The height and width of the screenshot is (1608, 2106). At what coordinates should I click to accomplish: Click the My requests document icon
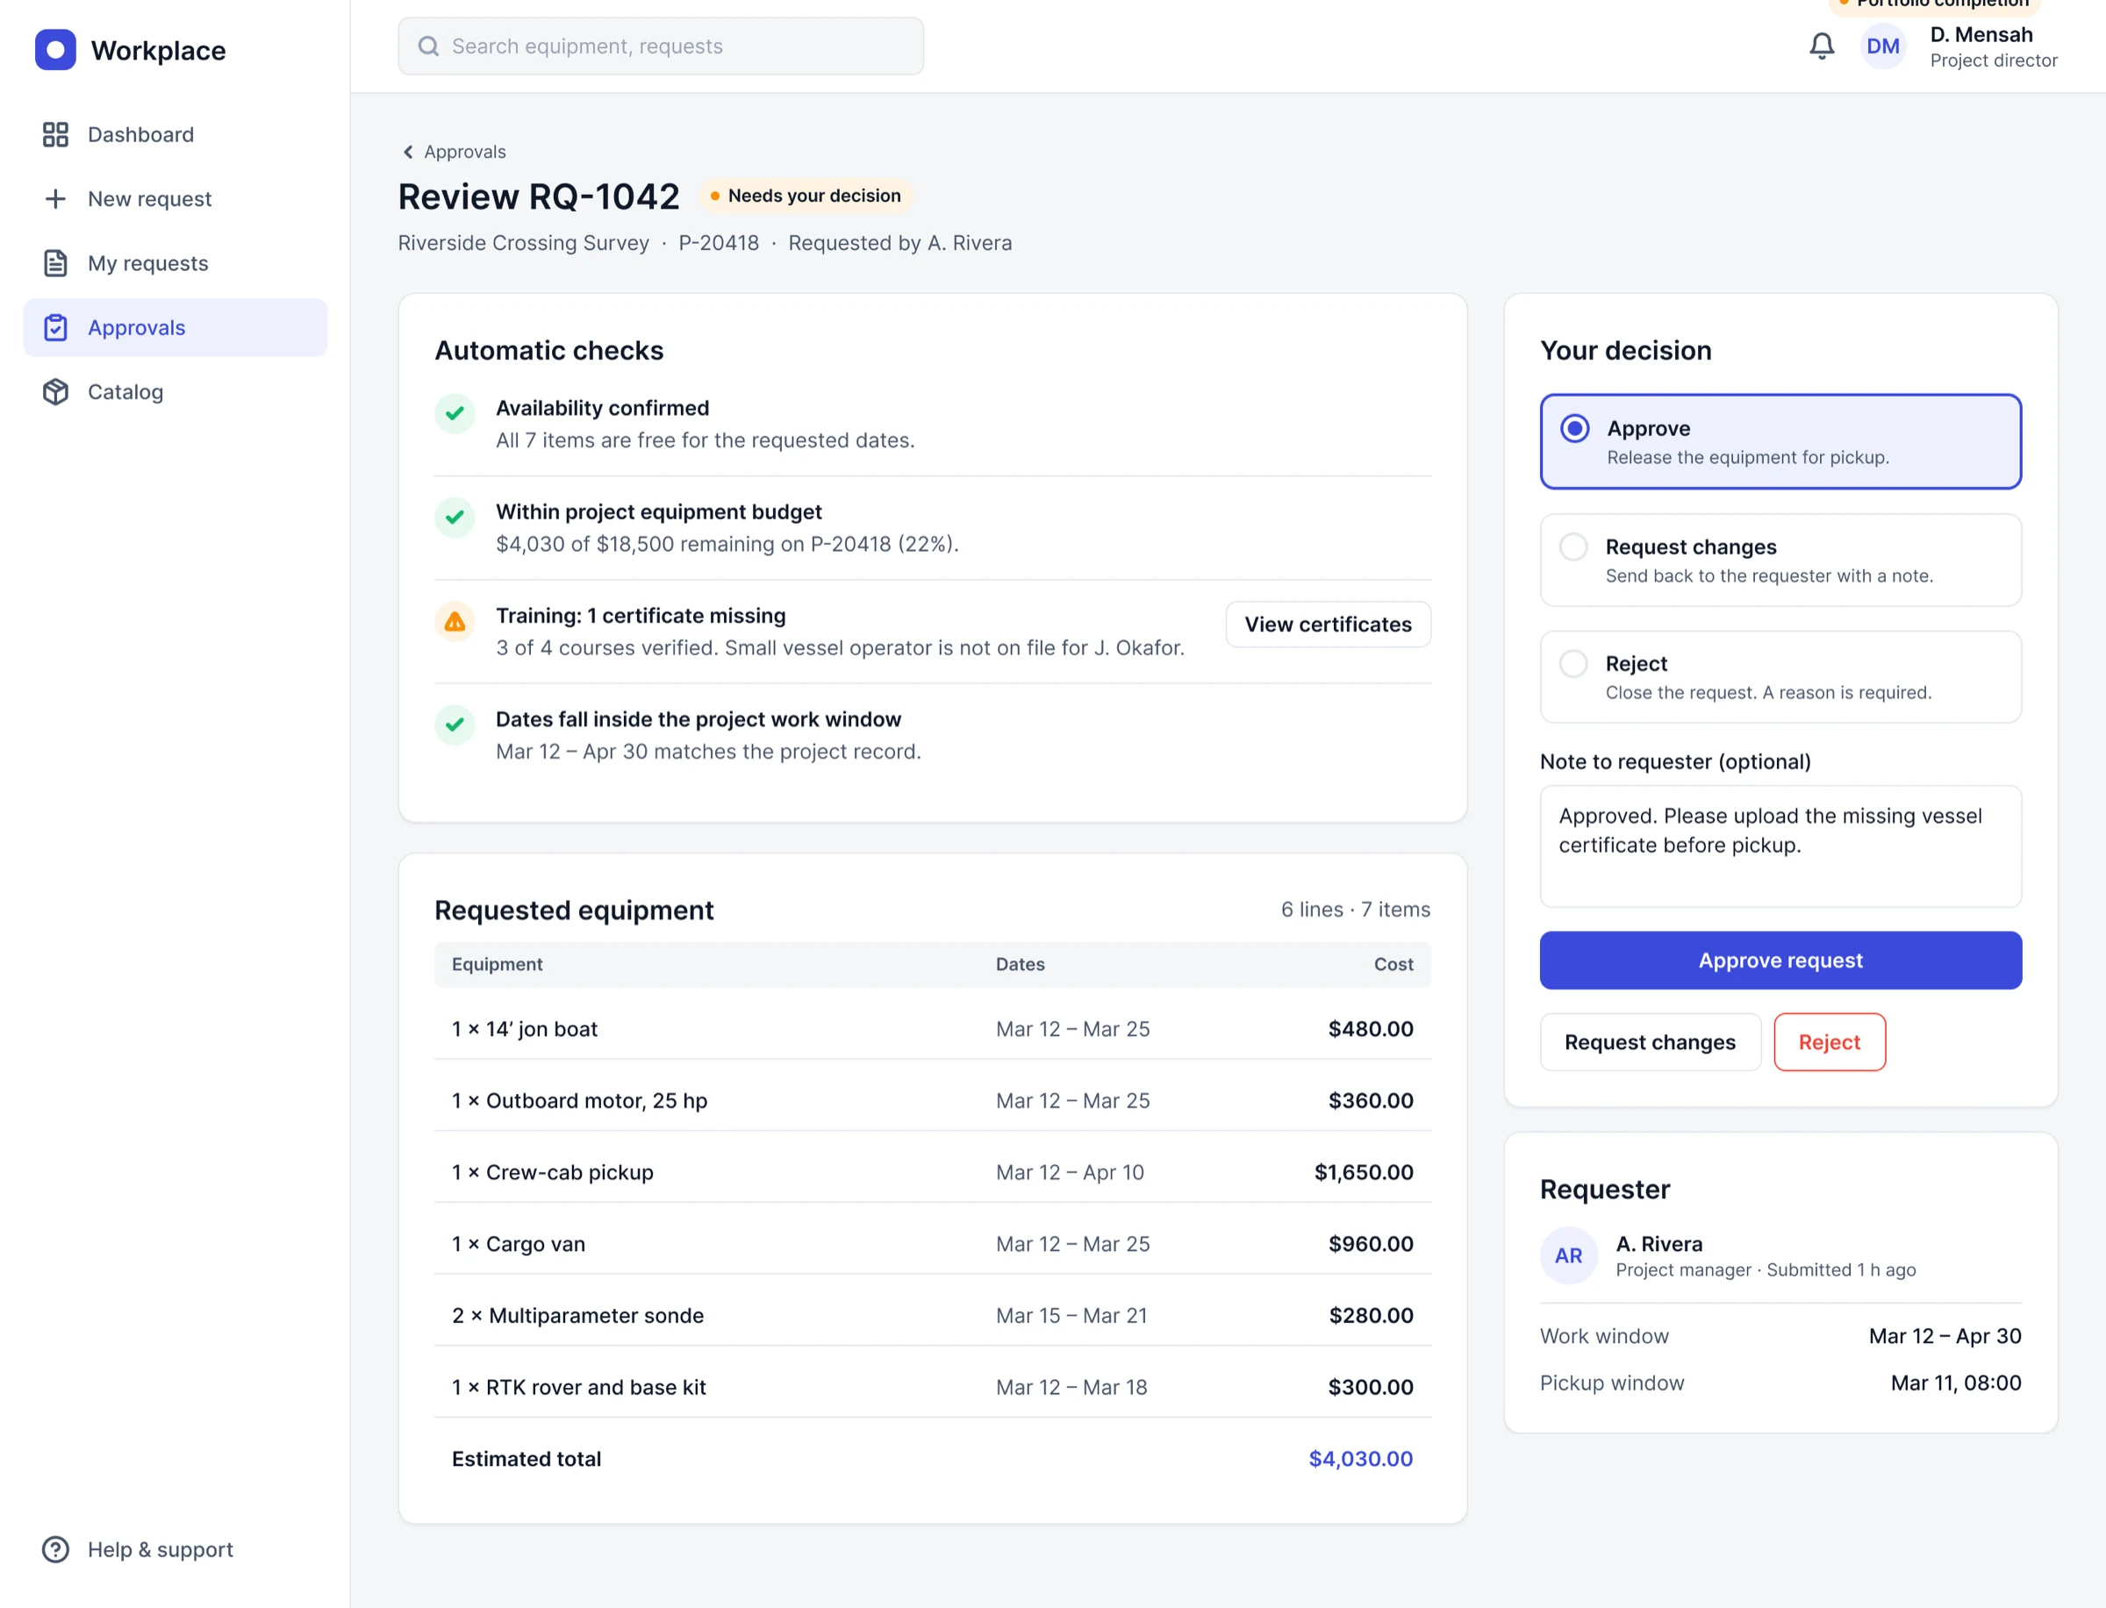click(55, 263)
